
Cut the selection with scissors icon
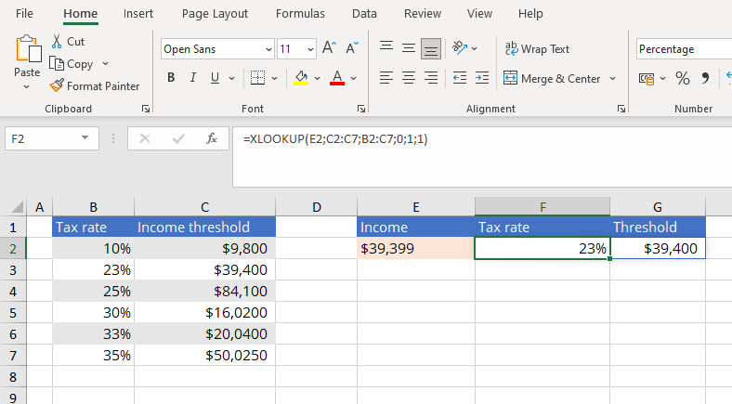click(57, 42)
